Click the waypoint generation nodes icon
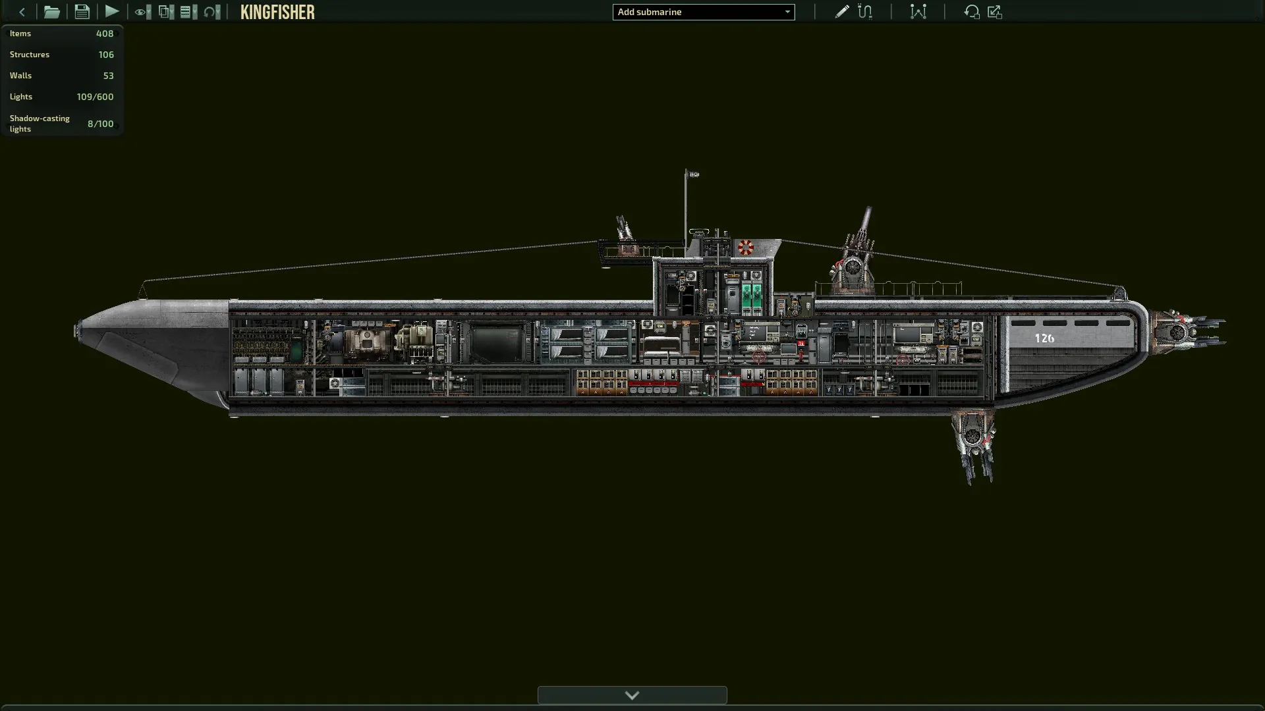This screenshot has height=711, width=1265. coord(918,12)
